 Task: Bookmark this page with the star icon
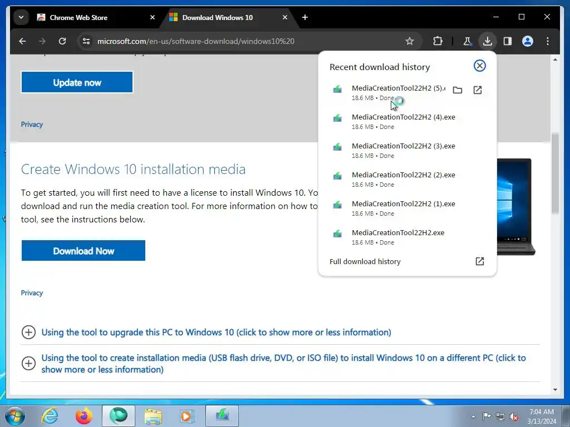(x=410, y=41)
